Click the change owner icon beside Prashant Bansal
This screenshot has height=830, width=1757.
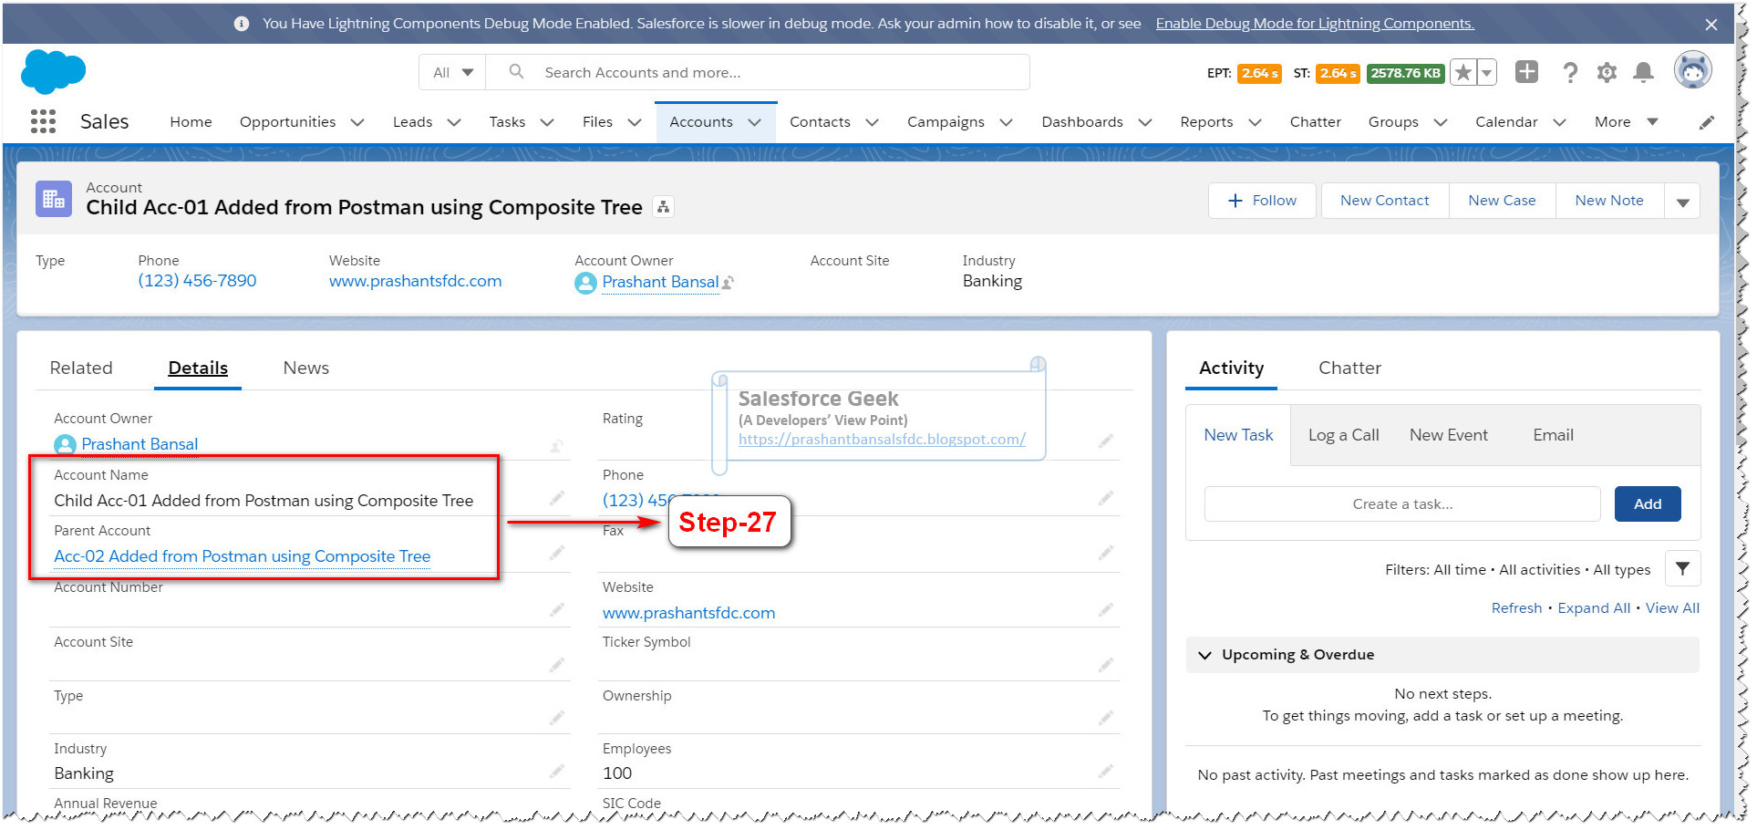728,283
